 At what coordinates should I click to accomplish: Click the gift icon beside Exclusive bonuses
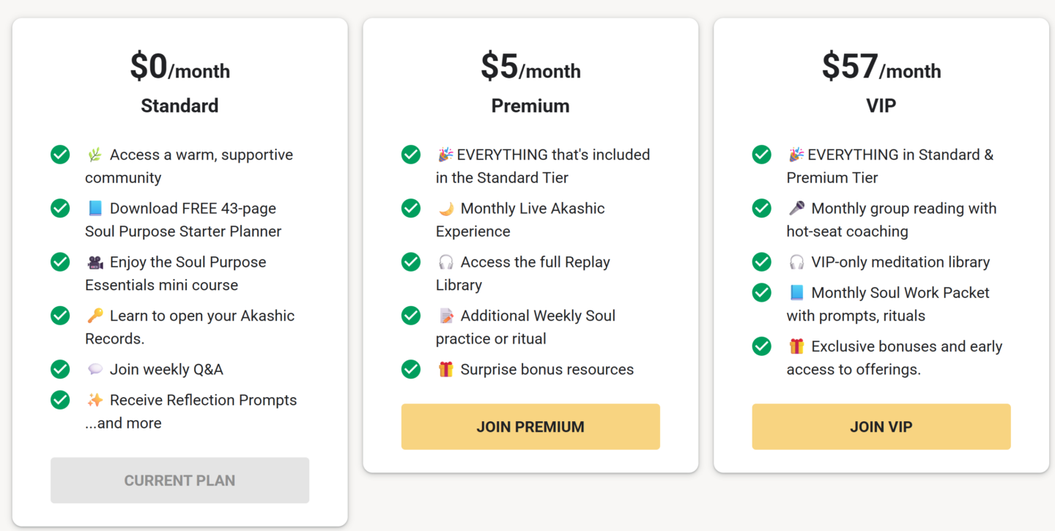pos(796,346)
